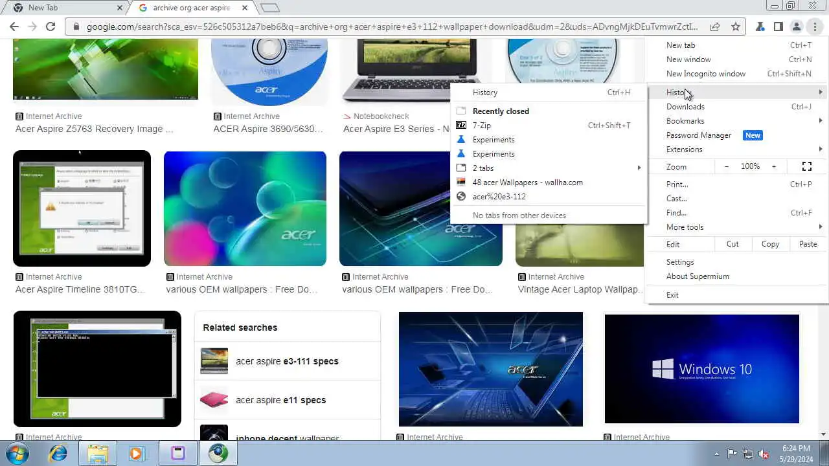
Task: Open Windows Explorer folder in taskbar
Action: [x=98, y=453]
